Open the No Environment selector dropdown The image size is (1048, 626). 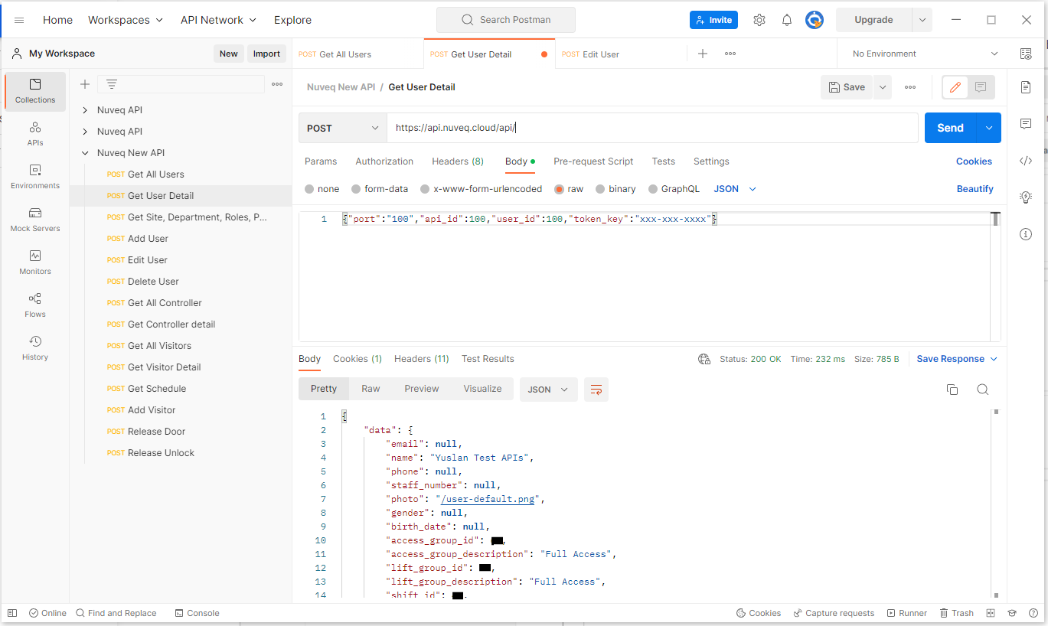[x=925, y=54]
